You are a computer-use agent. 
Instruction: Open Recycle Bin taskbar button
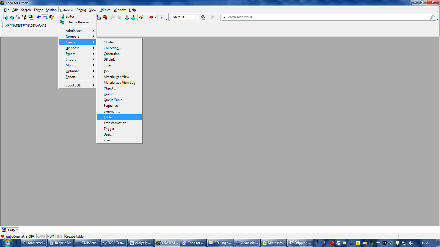tap(61, 243)
